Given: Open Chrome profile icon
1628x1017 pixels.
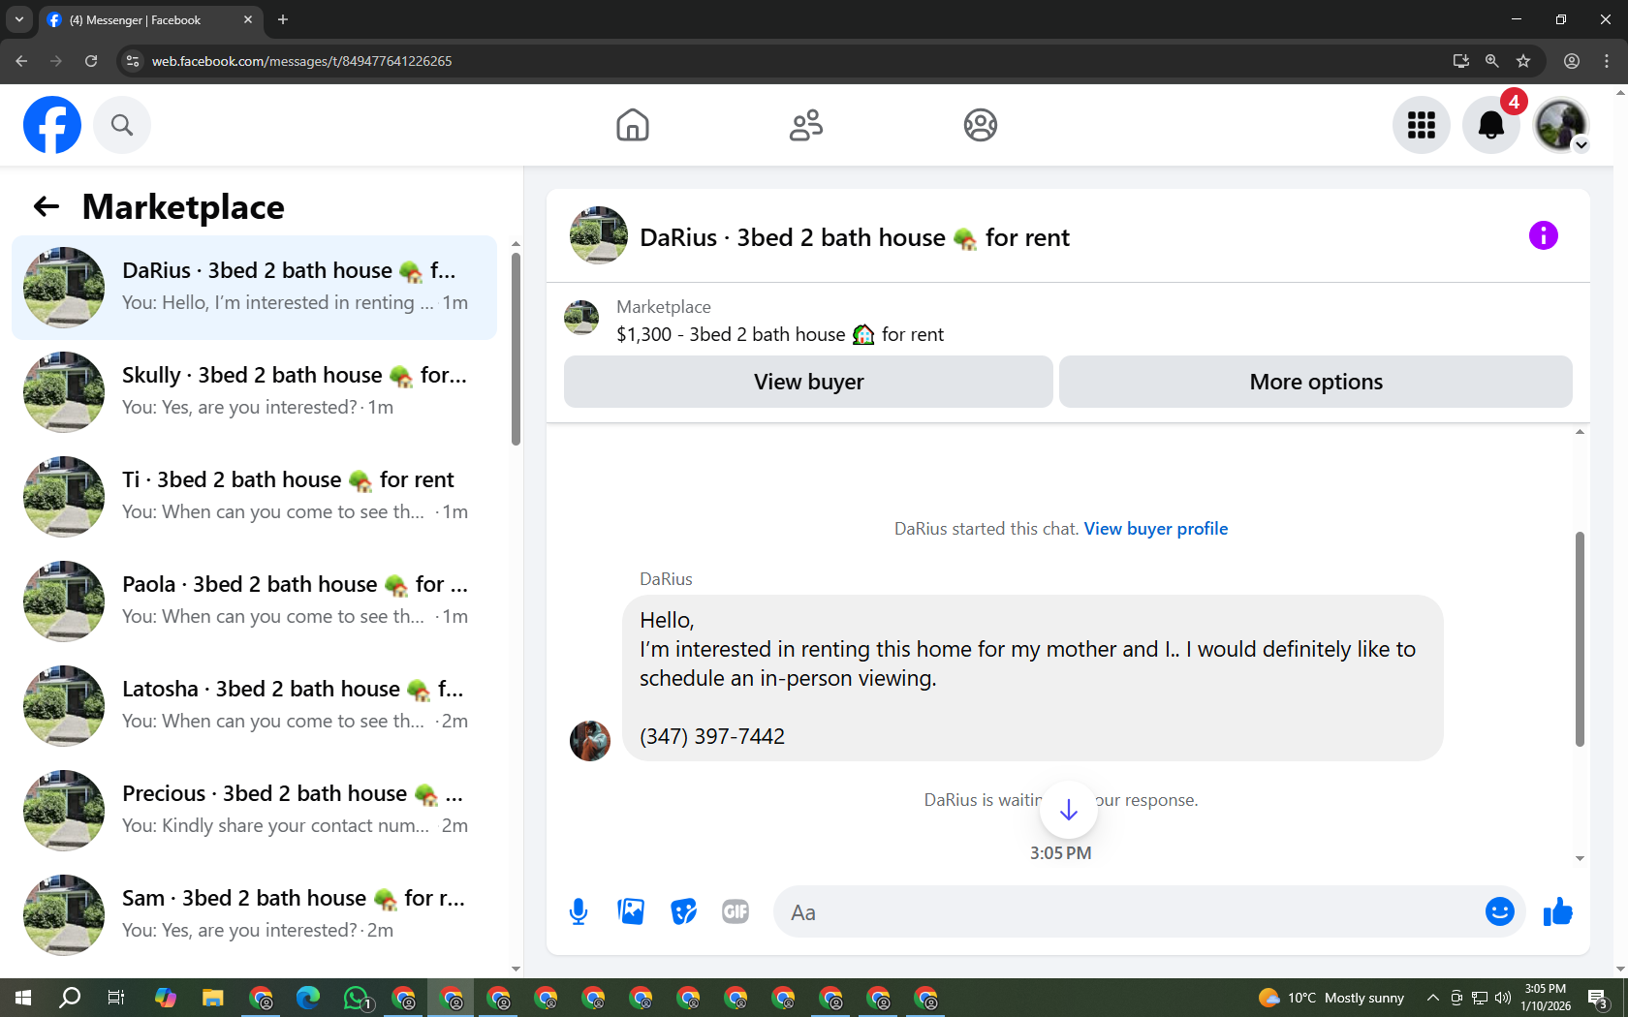Looking at the screenshot, I should coord(1572,61).
